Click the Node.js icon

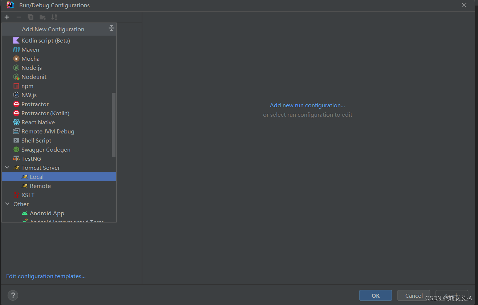point(16,68)
